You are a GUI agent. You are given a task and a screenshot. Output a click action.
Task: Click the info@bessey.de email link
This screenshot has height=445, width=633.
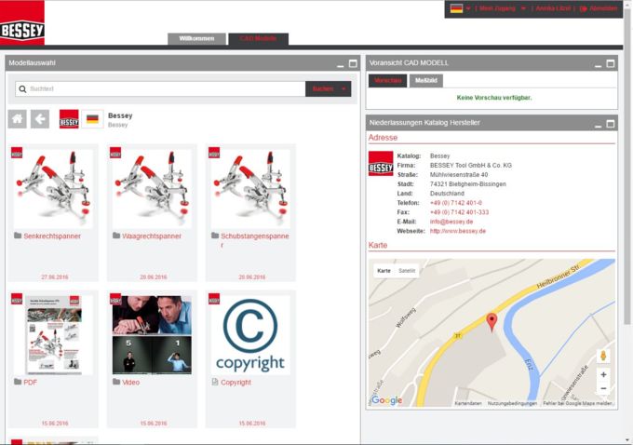coord(451,222)
